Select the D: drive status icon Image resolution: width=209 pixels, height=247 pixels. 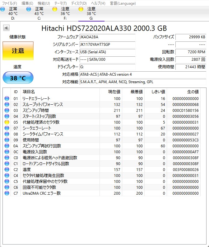point(3,9)
